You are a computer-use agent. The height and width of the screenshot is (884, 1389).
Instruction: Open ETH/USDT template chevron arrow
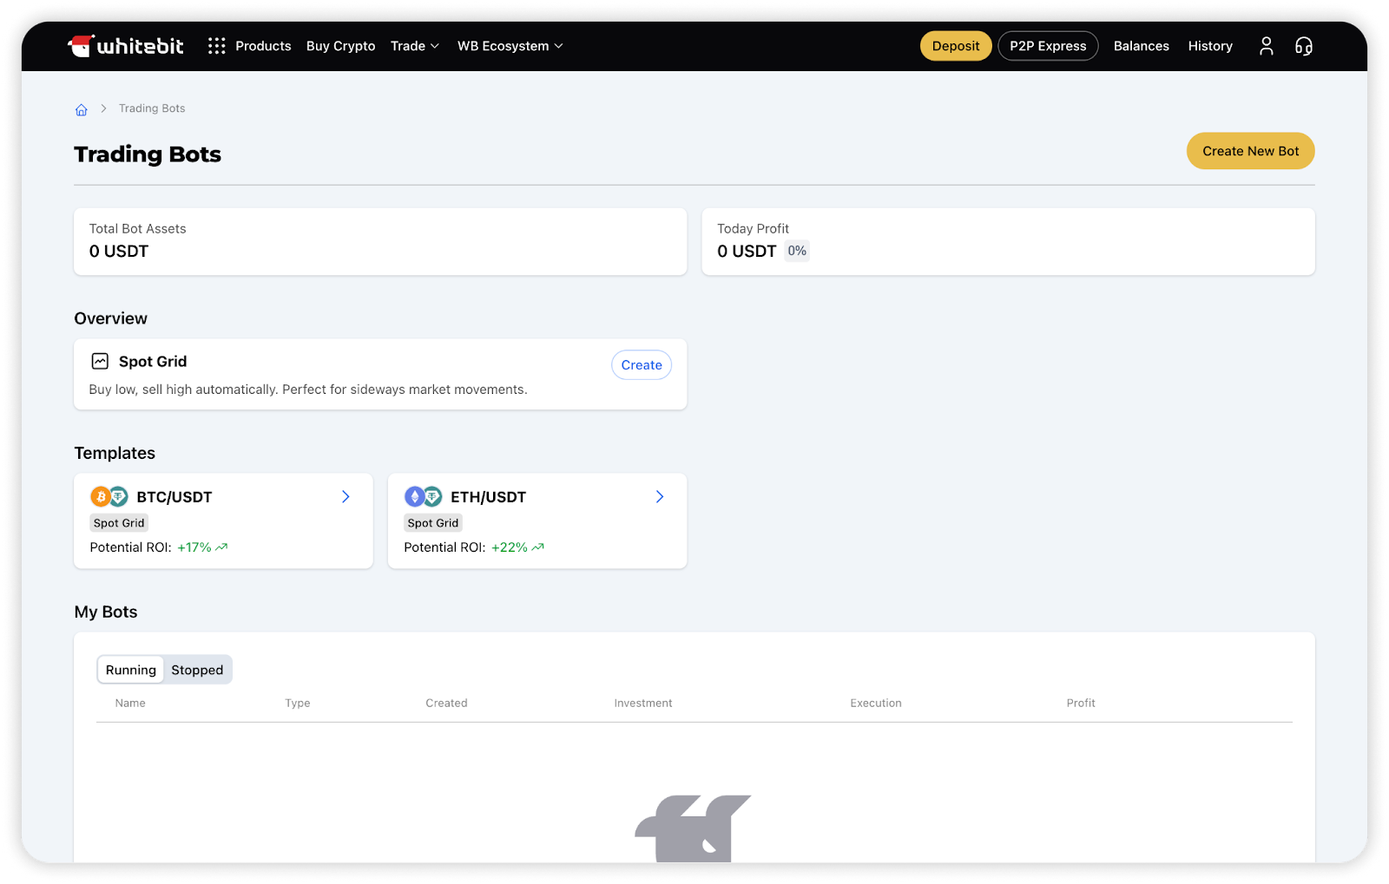[660, 497]
